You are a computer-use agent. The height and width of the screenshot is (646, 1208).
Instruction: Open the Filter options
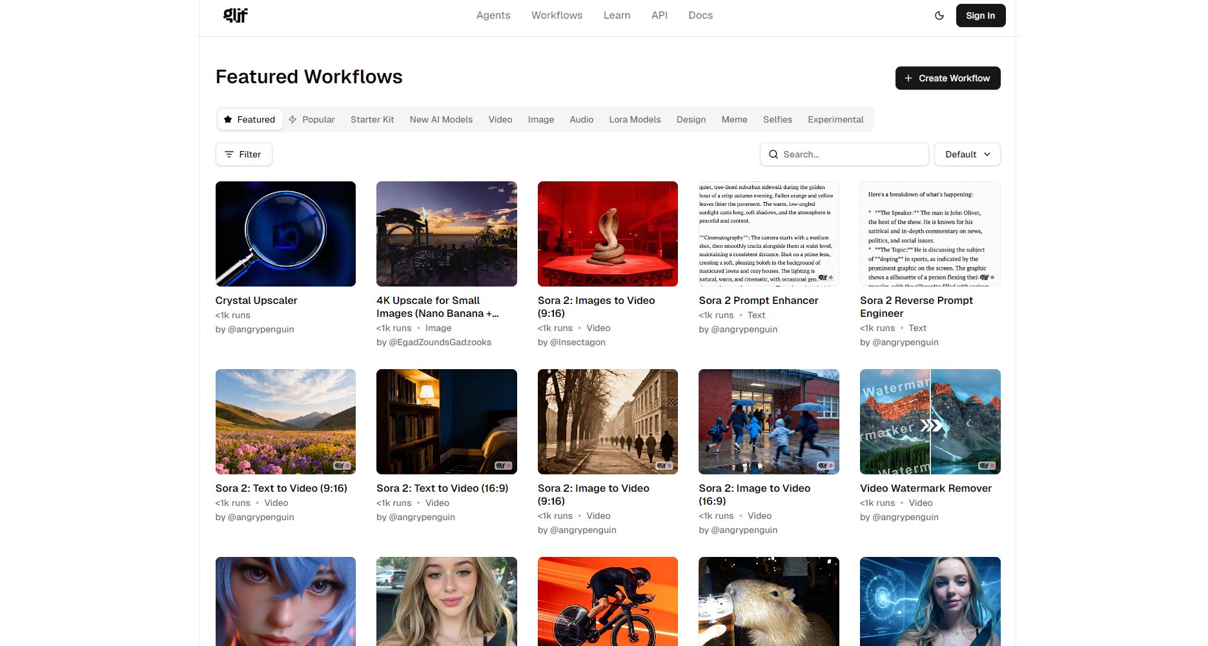tap(243, 154)
